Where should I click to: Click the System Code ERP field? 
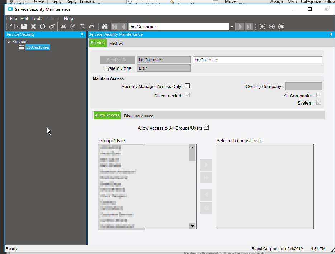coord(164,68)
